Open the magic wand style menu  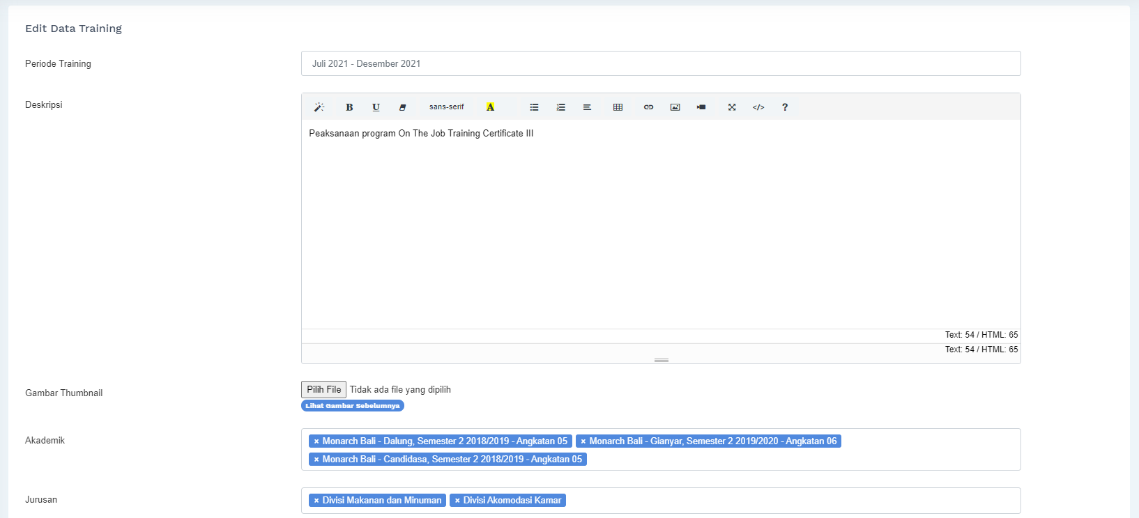(319, 107)
